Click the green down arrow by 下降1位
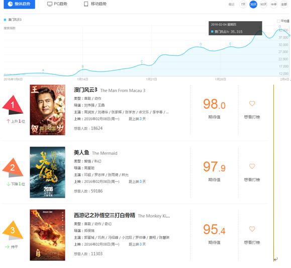 tap(8, 184)
